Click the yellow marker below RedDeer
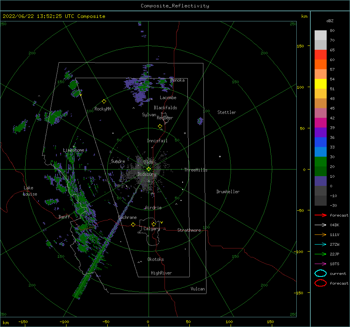350x327 pixels. [x=160, y=126]
